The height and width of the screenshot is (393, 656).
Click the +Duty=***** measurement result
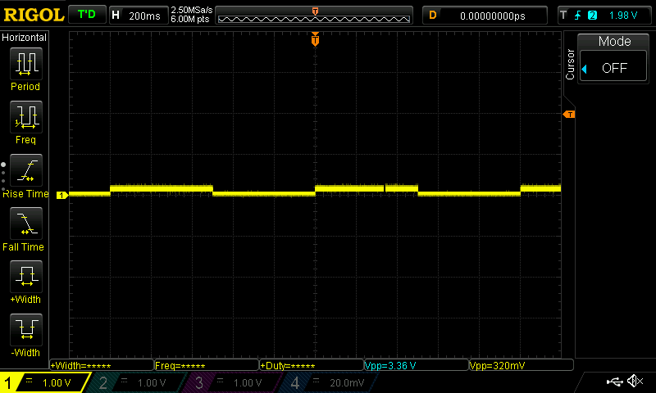(x=312, y=365)
